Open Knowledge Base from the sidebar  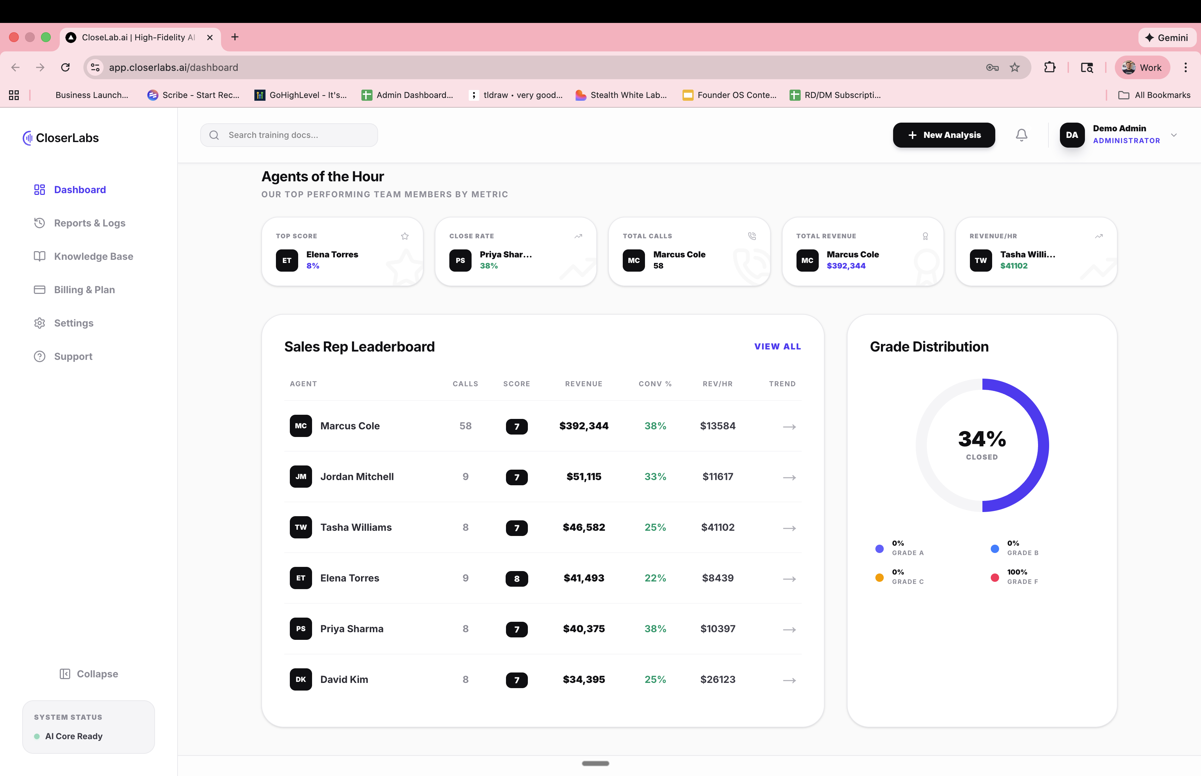(93, 256)
